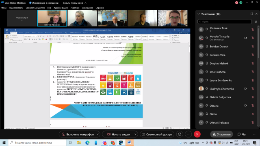Click camera icon next to Liudmyla Chornenka

pyautogui.click(x=245, y=89)
